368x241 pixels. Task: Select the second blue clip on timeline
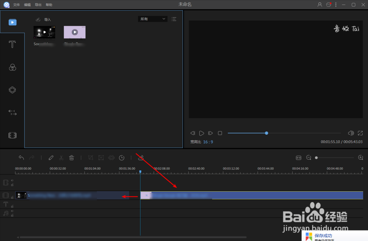252,195
